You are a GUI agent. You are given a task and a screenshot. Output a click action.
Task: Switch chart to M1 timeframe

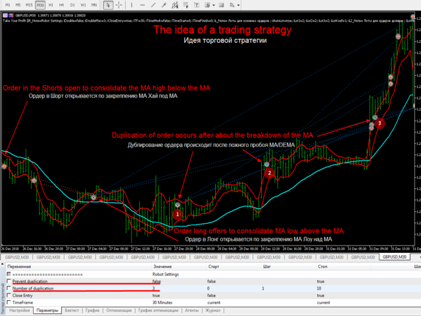(x=7, y=5)
